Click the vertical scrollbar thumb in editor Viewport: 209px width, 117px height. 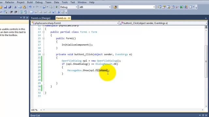[x=206, y=61]
